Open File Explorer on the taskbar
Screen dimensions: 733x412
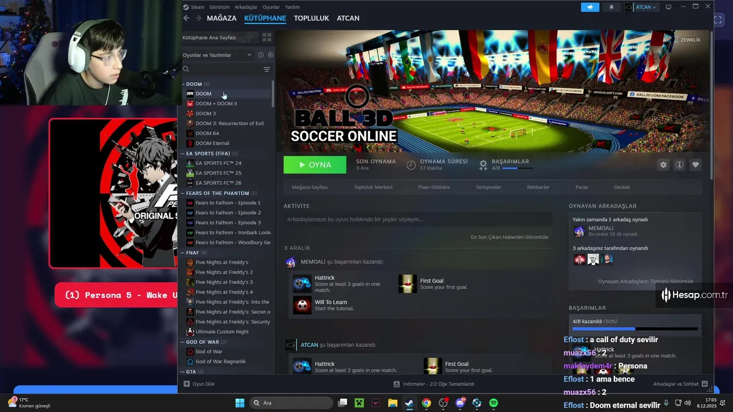[x=393, y=403]
